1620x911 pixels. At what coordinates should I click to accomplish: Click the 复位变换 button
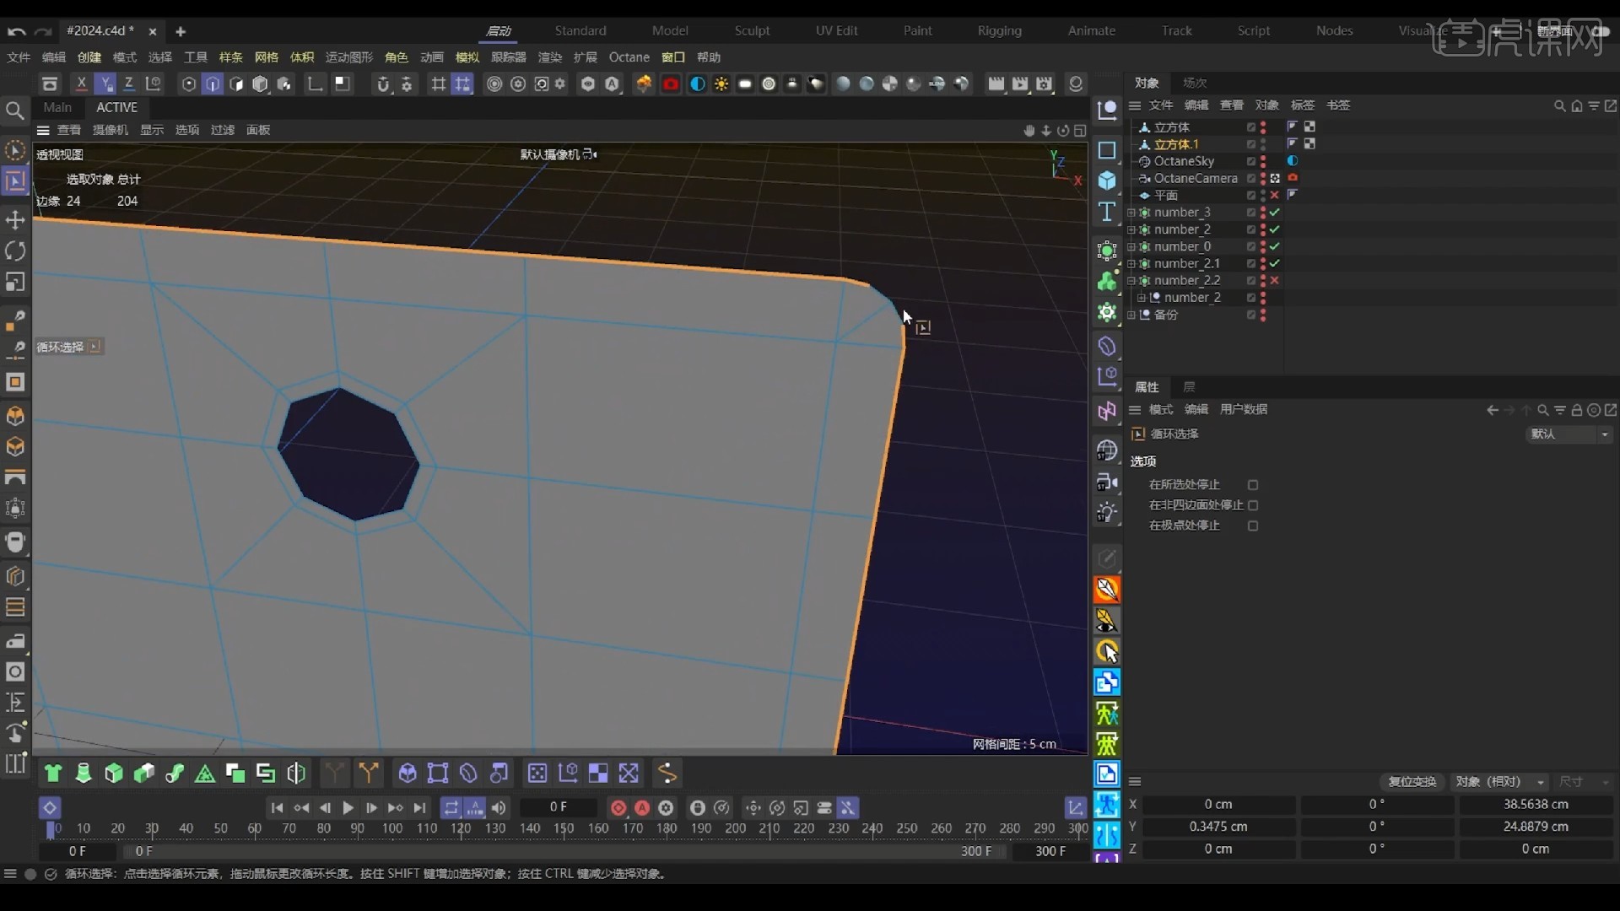1412,782
